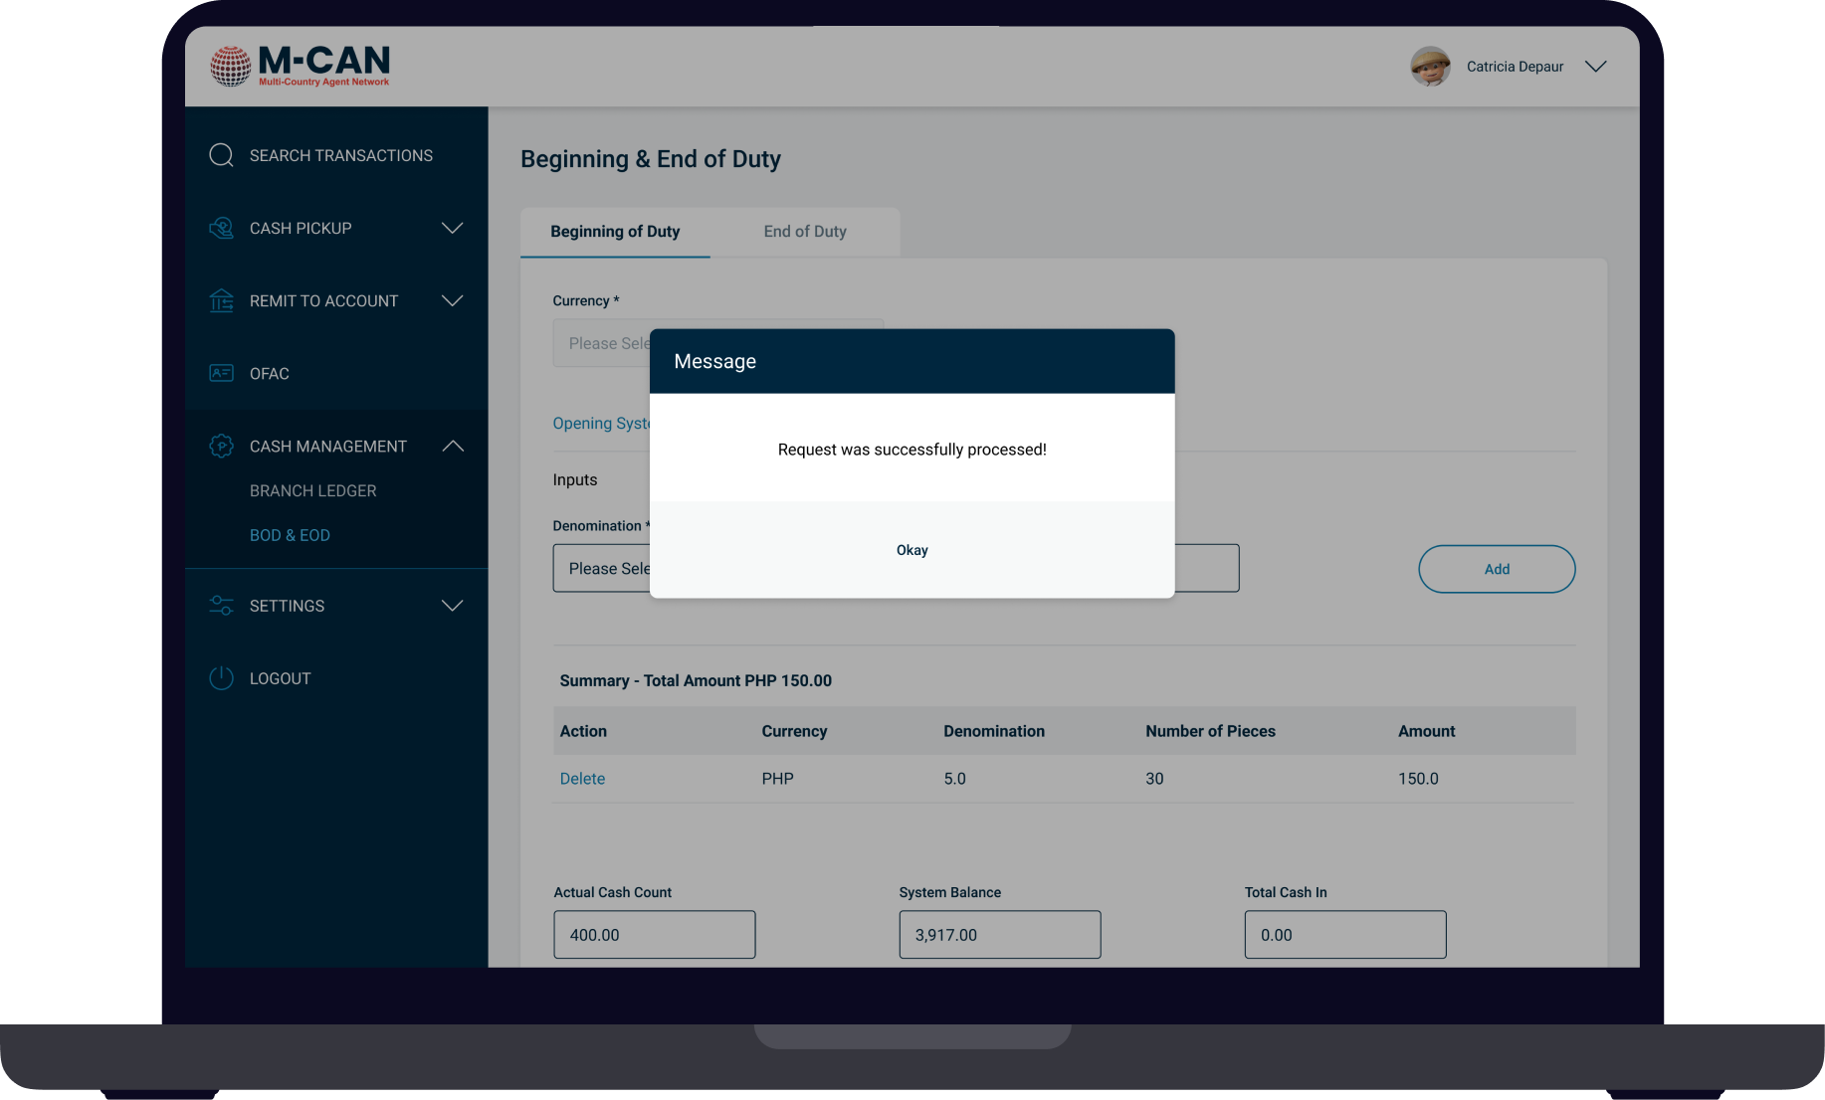Screen dimensions: 1825x1100
Task: Click the Cash Management gear icon
Action: tap(221, 447)
